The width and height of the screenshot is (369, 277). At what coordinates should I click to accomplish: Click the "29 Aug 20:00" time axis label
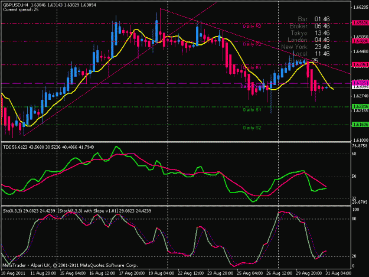(x=309, y=273)
